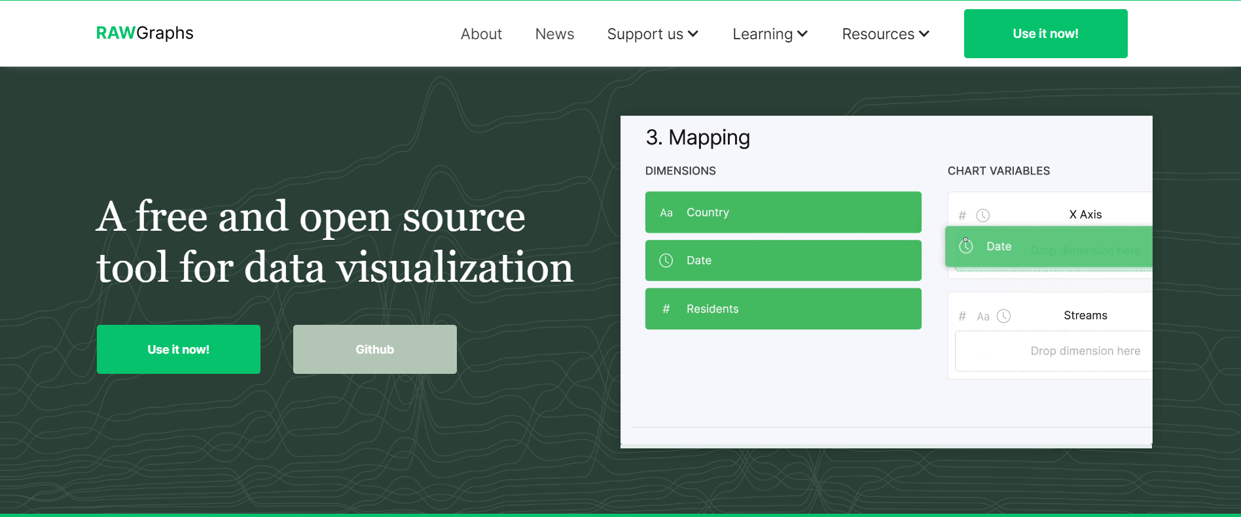This screenshot has height=517, width=1241.
Task: Click the dragged Date chip's clock icon
Action: click(x=966, y=246)
